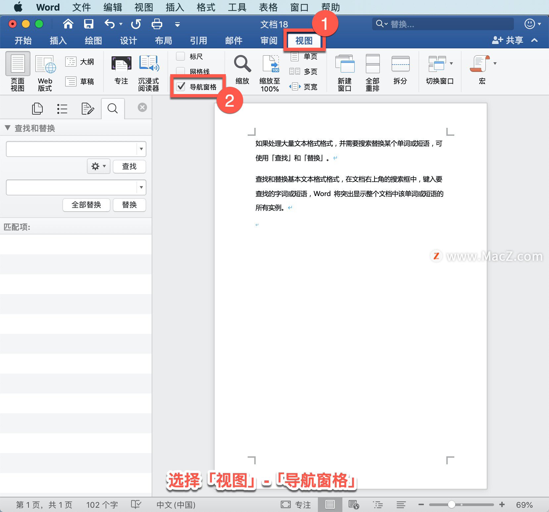
Task: Click the Macros (宏) icon
Action: (480, 64)
